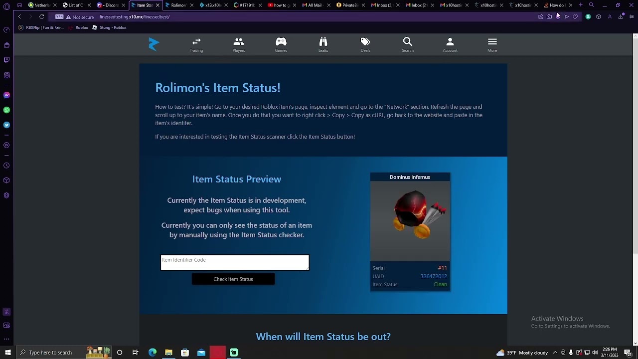The height and width of the screenshot is (359, 638).
Task: Click the Not secure warning indicator
Action: coord(80,17)
